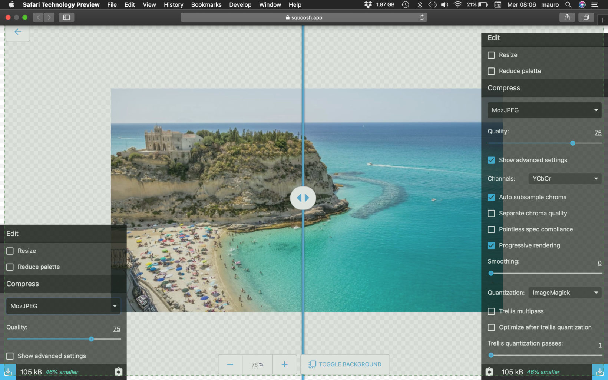Enable Pointless spec compliance

491,229
